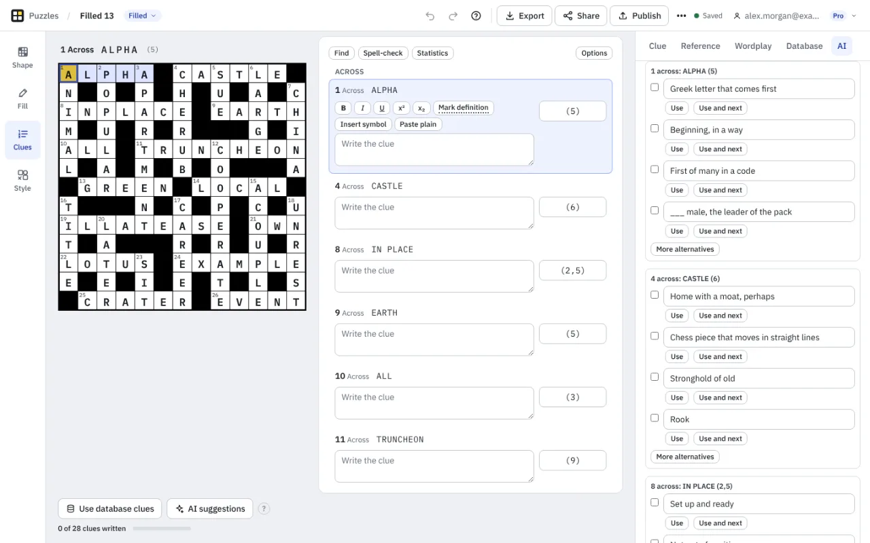Click the app logo icon
The height and width of the screenshot is (543, 870).
[18, 16]
